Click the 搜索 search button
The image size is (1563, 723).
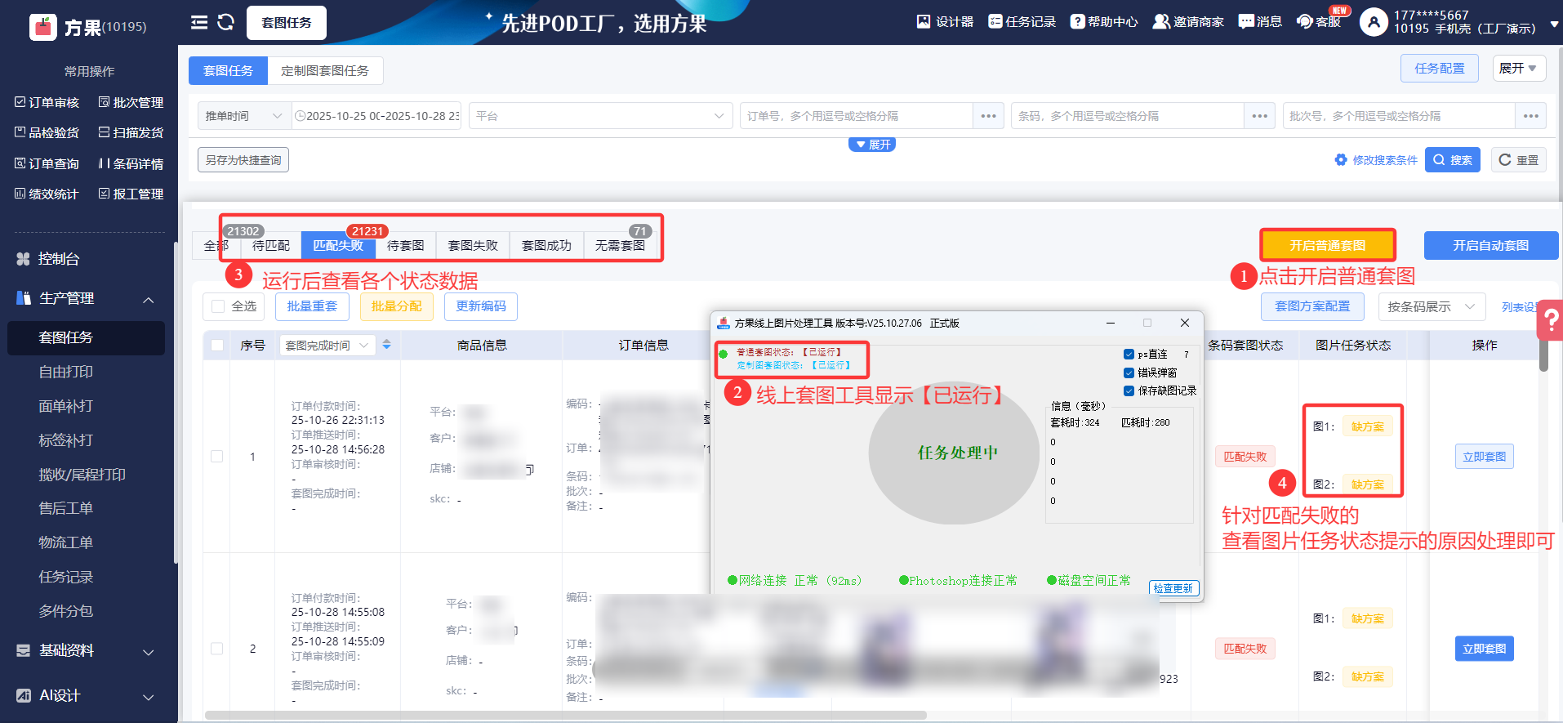pyautogui.click(x=1452, y=160)
